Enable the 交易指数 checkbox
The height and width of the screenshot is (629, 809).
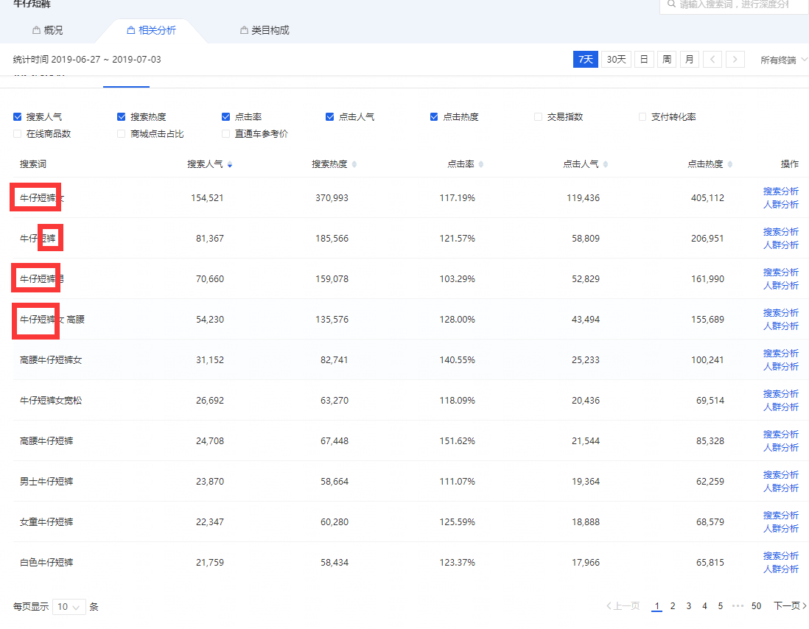pos(539,117)
